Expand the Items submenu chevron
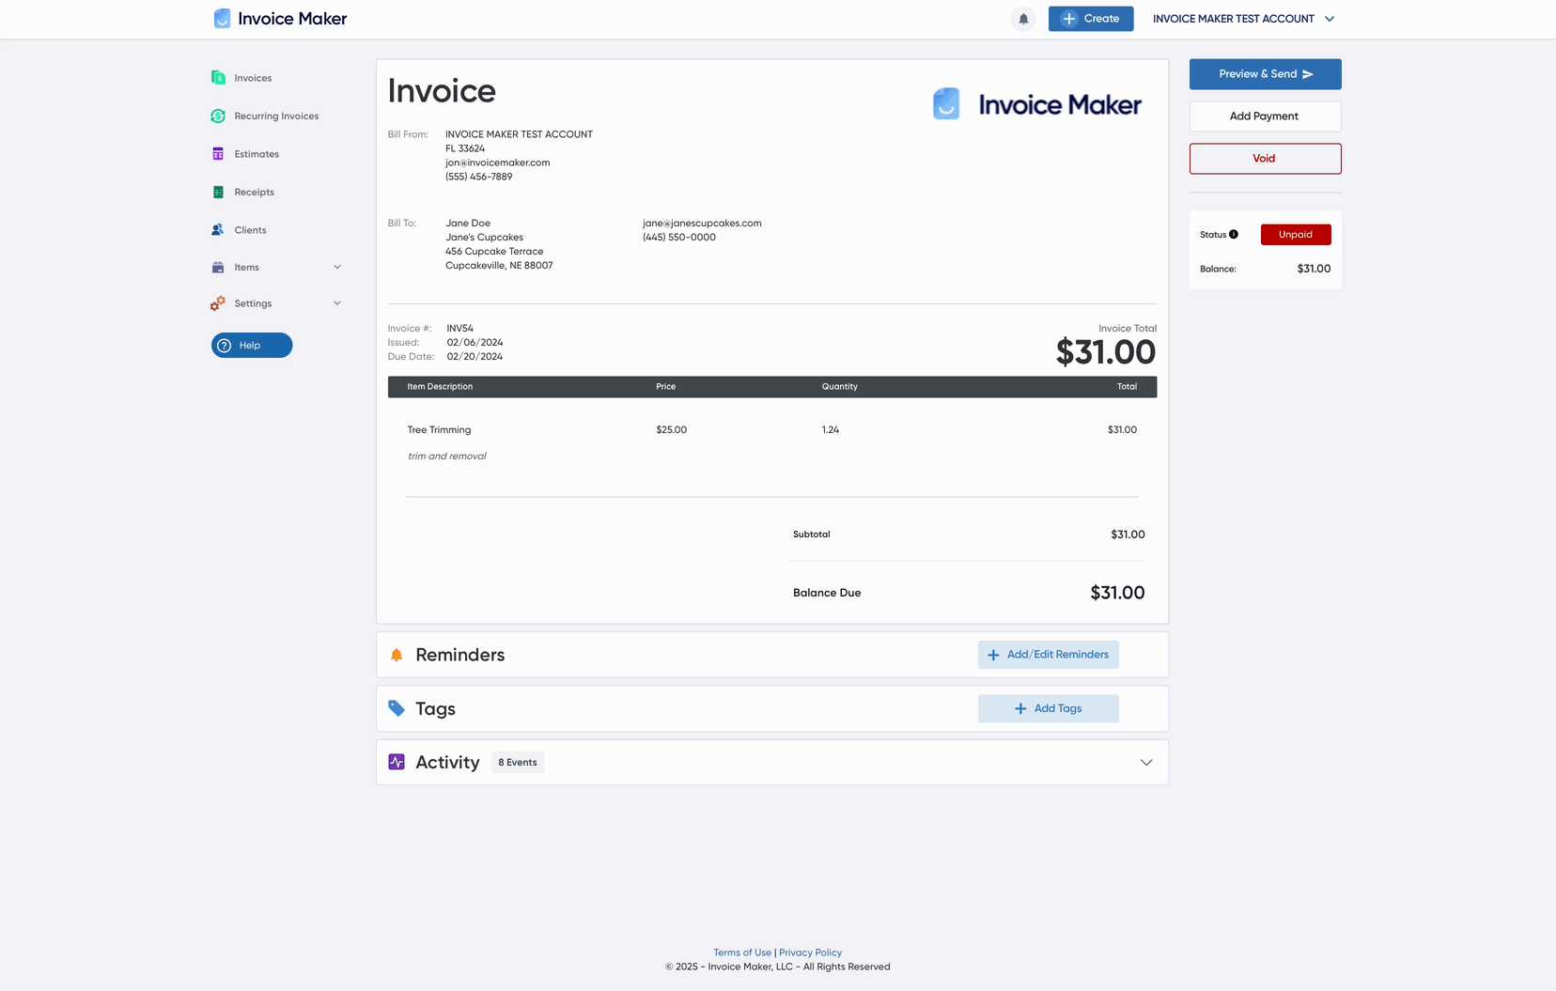Screen dimensions: 1556x991 337,268
